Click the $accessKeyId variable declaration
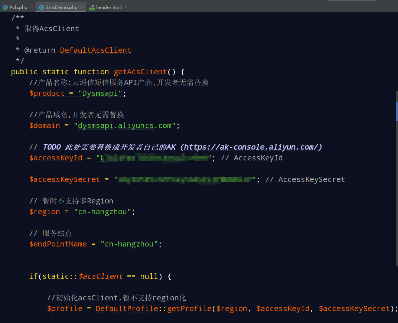 click(56, 158)
